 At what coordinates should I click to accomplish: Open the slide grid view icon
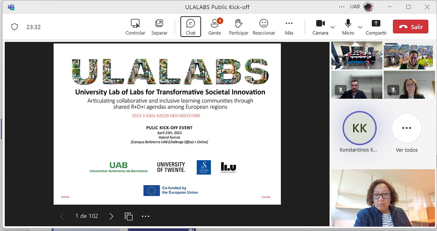[x=128, y=216]
